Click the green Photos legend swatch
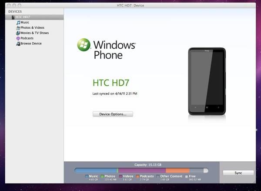This screenshot has width=261, height=191. point(102,176)
